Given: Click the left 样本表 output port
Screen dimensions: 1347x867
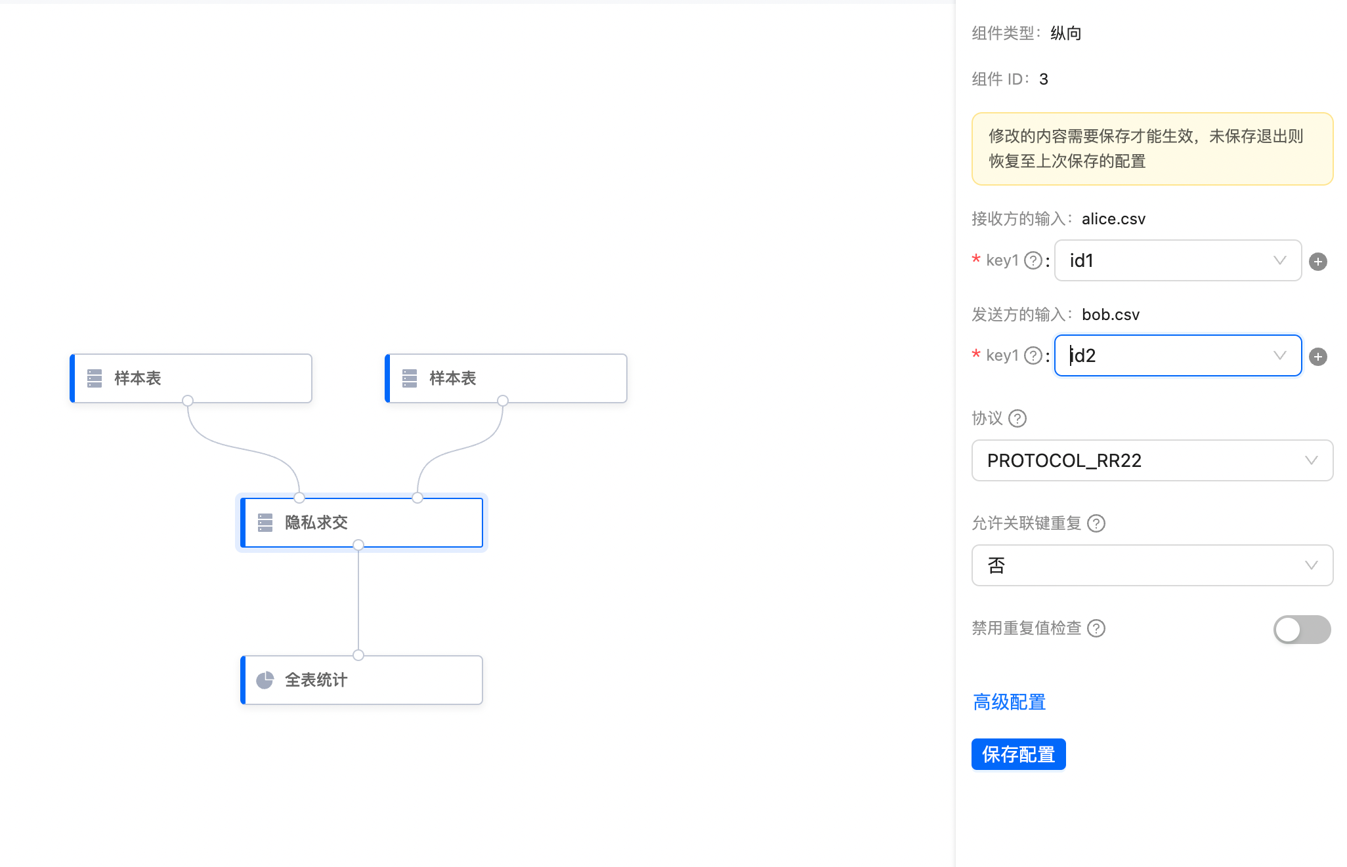Looking at the screenshot, I should (188, 401).
